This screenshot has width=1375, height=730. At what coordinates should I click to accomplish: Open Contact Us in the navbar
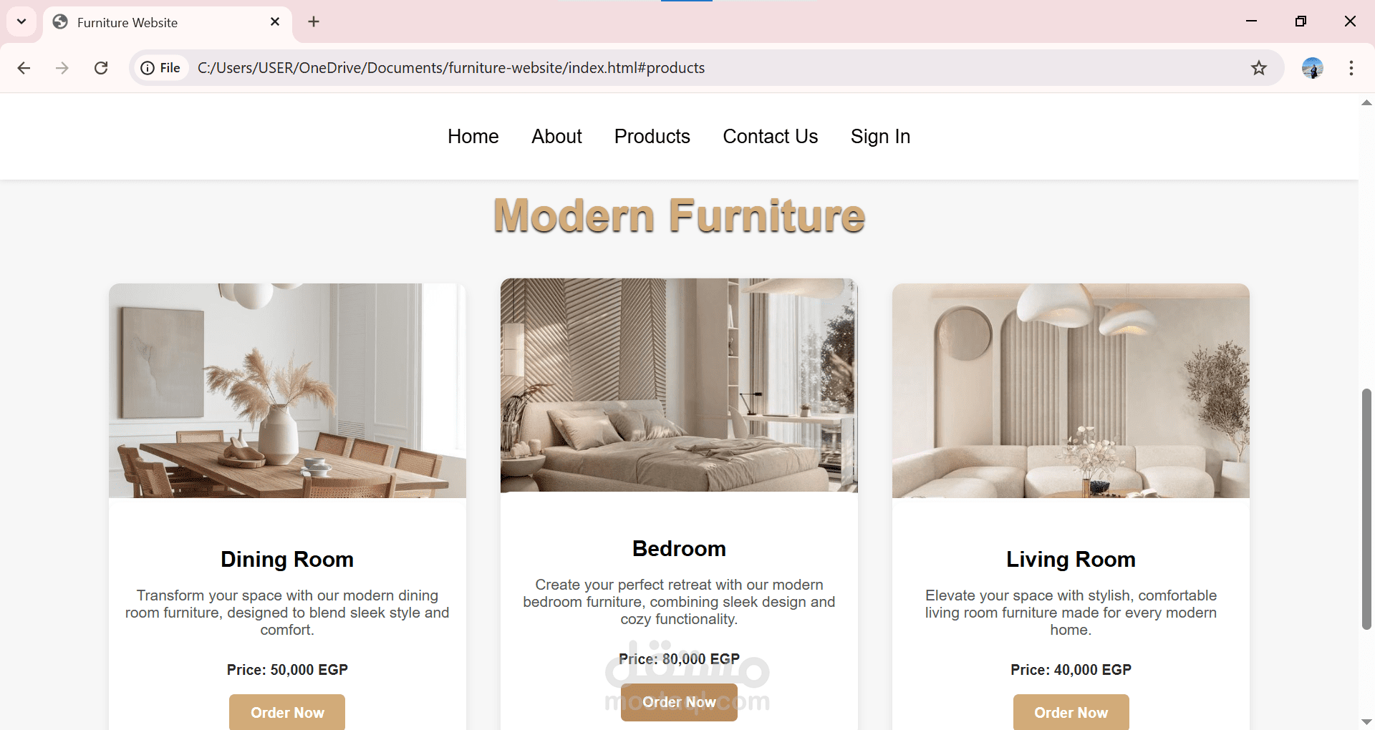(x=770, y=136)
